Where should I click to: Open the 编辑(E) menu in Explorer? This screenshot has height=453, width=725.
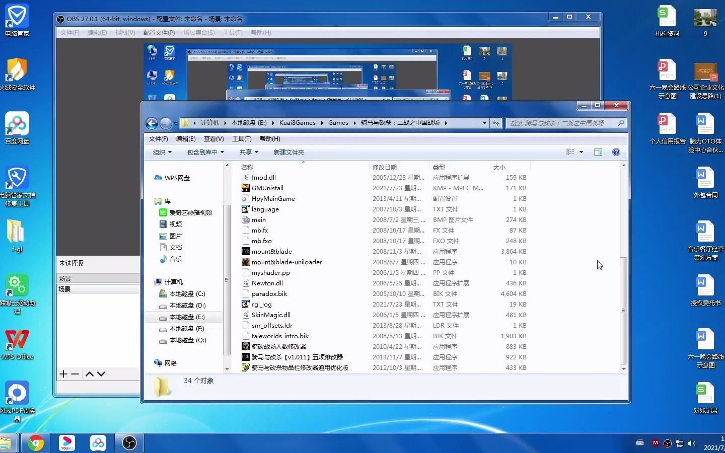(186, 139)
